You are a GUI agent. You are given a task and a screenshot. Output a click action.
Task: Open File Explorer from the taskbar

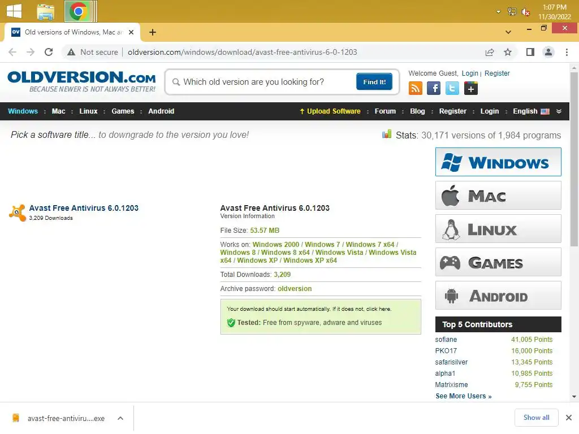[x=46, y=11]
